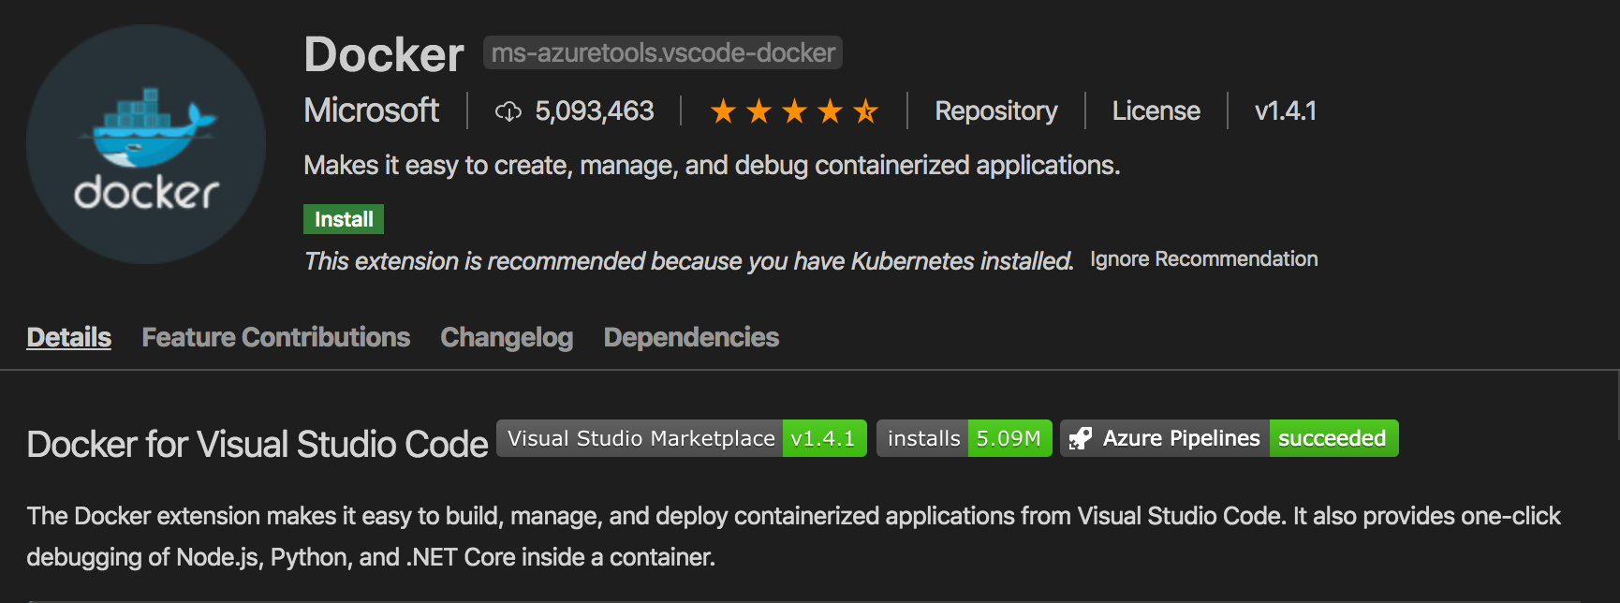
Task: Open the Dependencies tab
Action: pos(691,337)
